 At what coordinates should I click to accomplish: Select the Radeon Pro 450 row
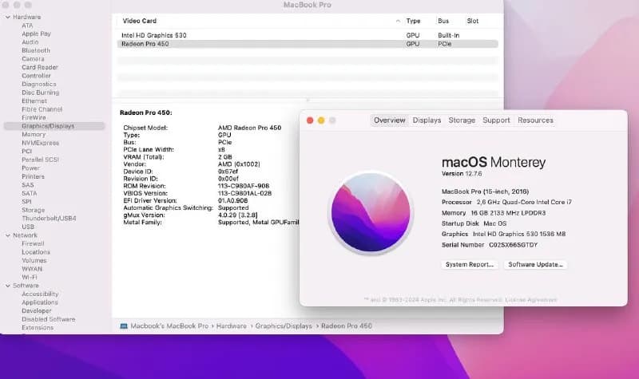308,44
